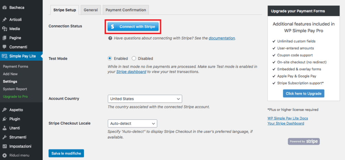Click the Riduci menu label

[19, 155]
